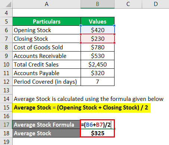The image size is (169, 145).
Task: Click the Average Stock Formula label cell
Action: (x=46, y=124)
